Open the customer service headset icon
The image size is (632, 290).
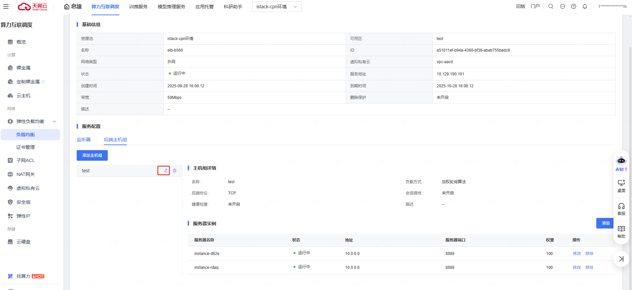click(x=621, y=209)
